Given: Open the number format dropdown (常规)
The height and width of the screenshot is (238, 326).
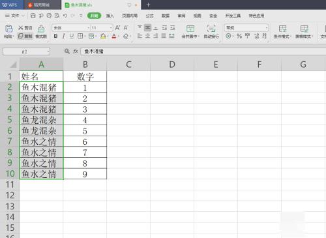Looking at the screenshot, I should pyautogui.click(x=267, y=28).
